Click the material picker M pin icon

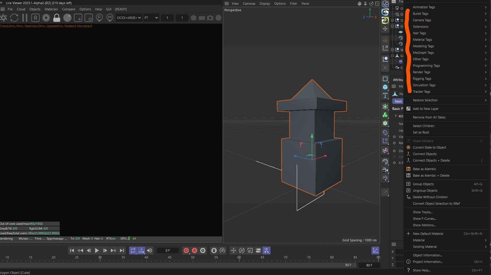[x=110, y=18]
